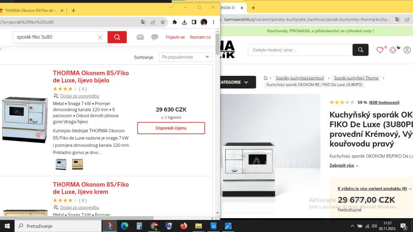Image resolution: width=413 pixels, height=232 pixels.
Task: Go to home via breadcrumb house icon
Action: (265, 78)
